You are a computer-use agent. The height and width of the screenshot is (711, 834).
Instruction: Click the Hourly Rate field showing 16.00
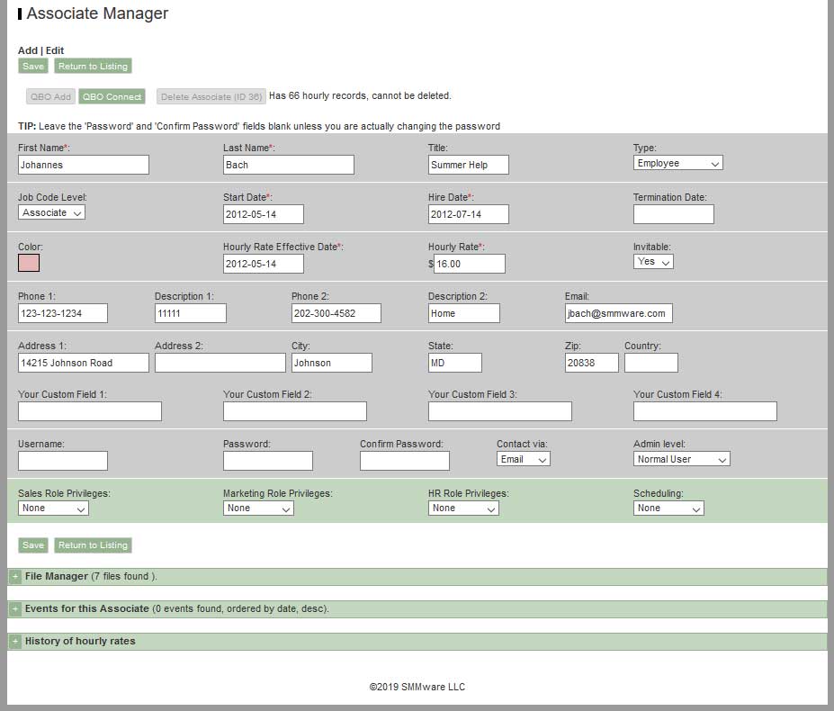(469, 264)
